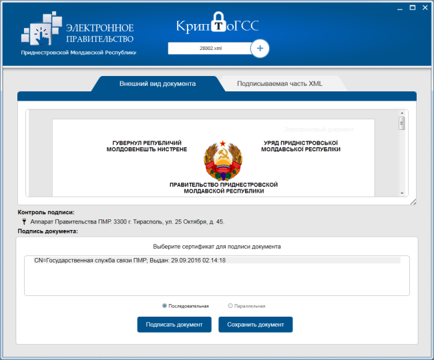Click the 28002.xml file name field
The image size is (434, 360).
coord(210,49)
